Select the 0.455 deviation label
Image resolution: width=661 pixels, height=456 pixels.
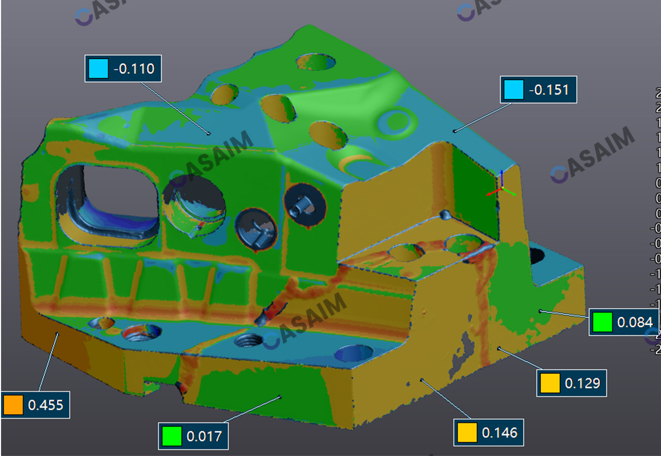coord(35,405)
